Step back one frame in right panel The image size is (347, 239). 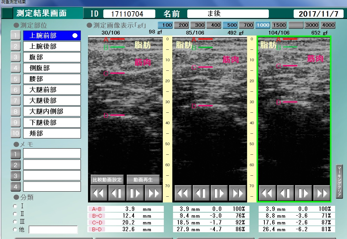pyautogui.click(x=285, y=193)
